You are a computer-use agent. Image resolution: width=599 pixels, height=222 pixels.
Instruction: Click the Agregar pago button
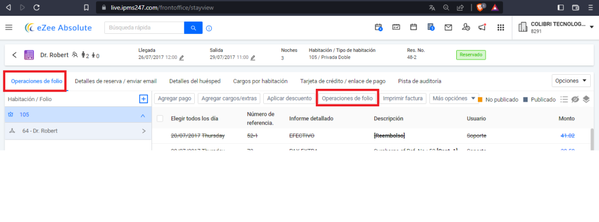click(174, 98)
